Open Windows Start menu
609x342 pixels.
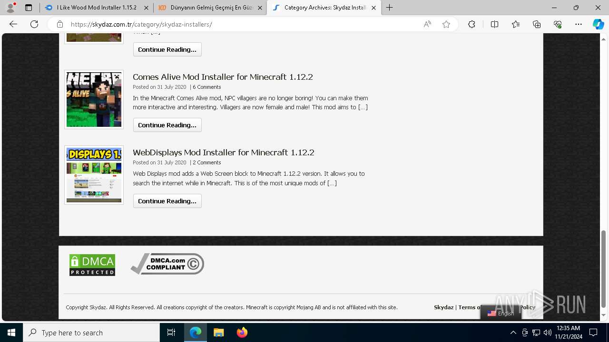click(11, 332)
